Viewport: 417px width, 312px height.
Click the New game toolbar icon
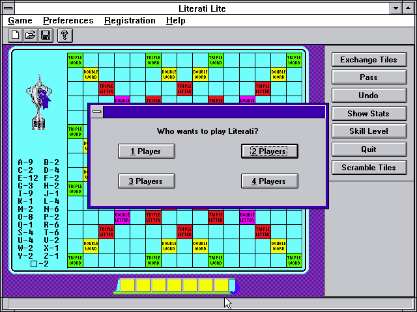[x=15, y=35]
